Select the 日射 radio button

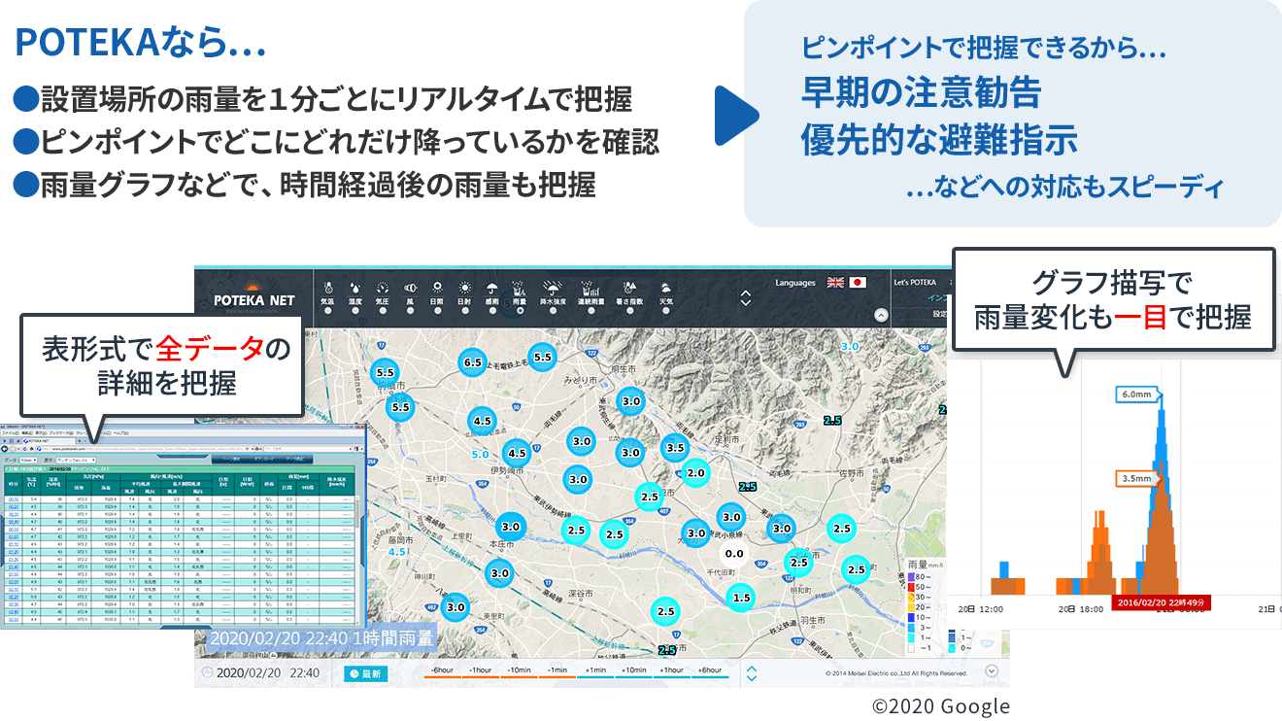(x=465, y=310)
